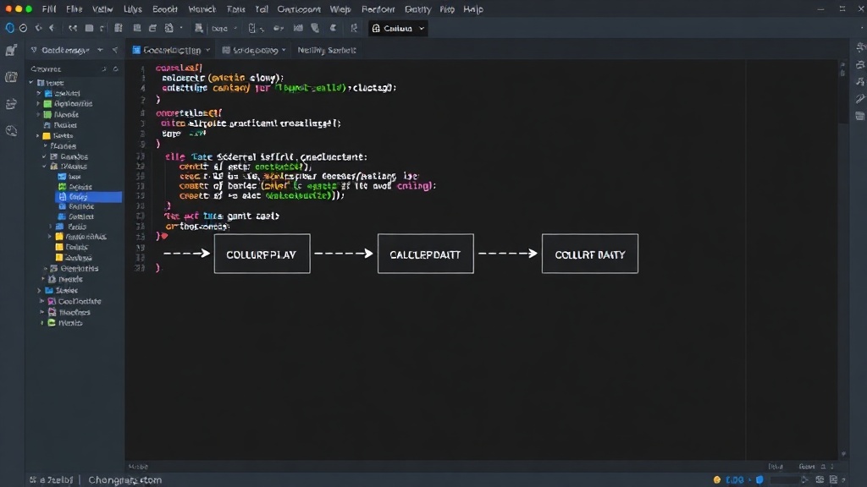Viewport: 867px width, 487px height.
Task: Open the small 'Dare' dropdown in the toolbar
Action: [x=224, y=28]
